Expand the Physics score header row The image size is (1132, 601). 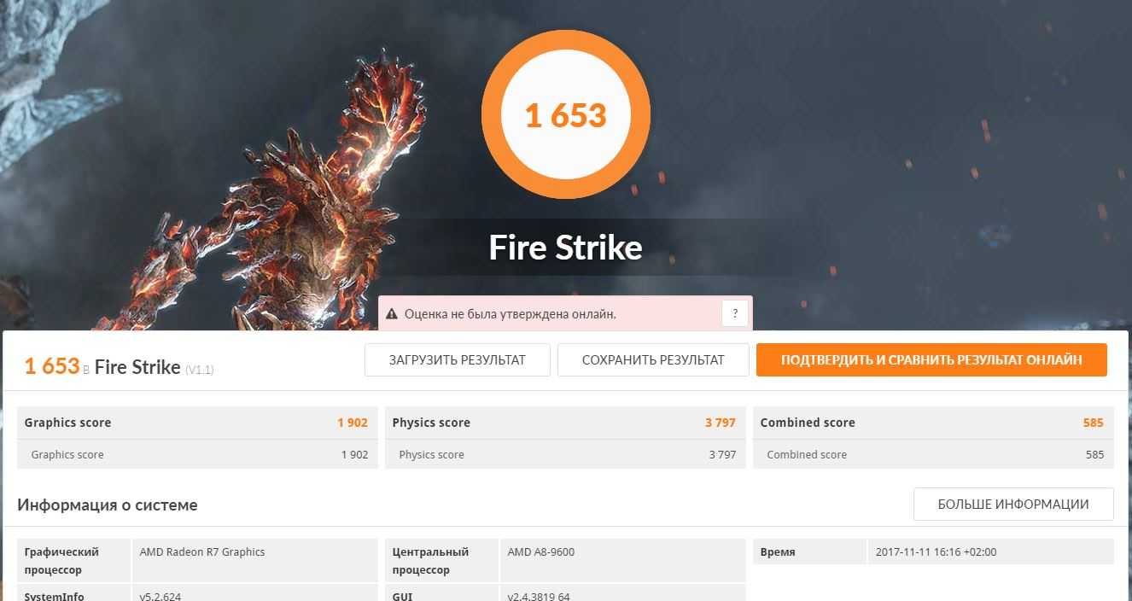564,423
